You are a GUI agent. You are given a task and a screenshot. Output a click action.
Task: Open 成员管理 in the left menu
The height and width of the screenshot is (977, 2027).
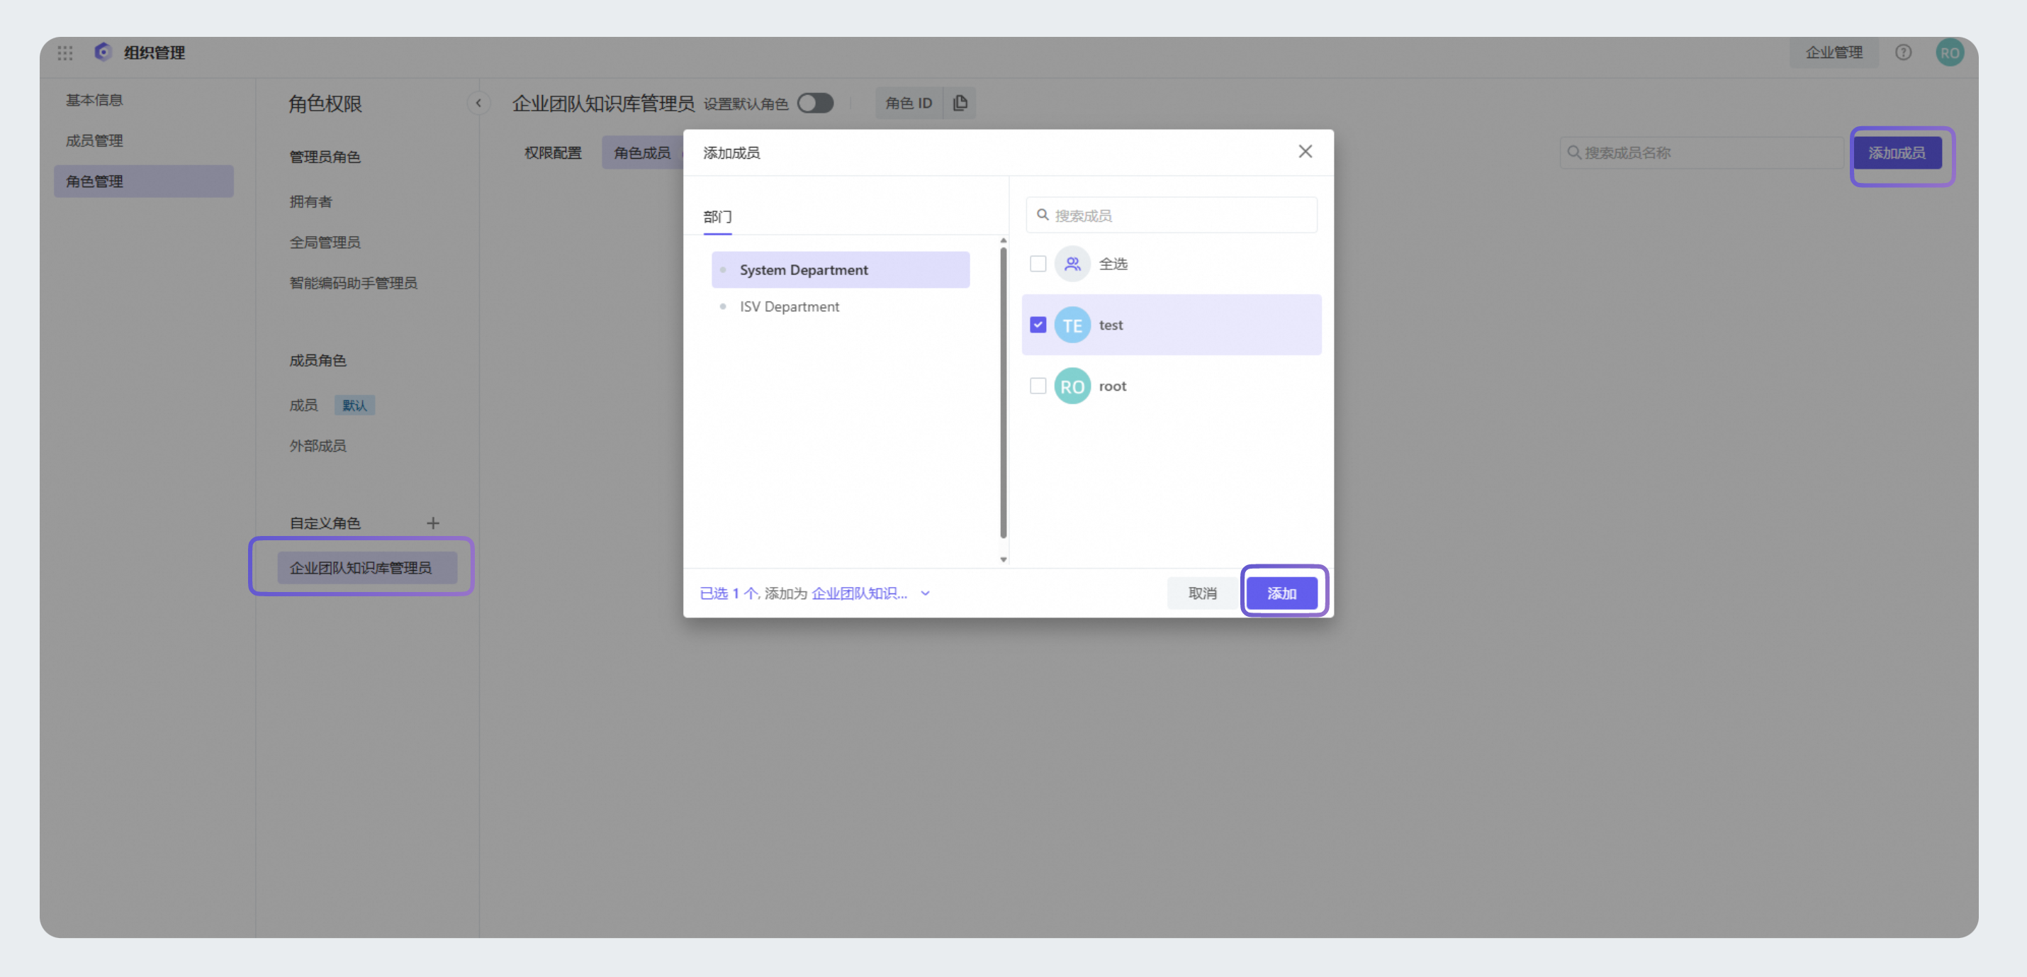pos(94,141)
